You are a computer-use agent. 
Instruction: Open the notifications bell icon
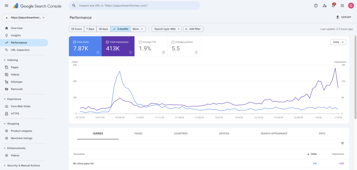(x=333, y=6)
